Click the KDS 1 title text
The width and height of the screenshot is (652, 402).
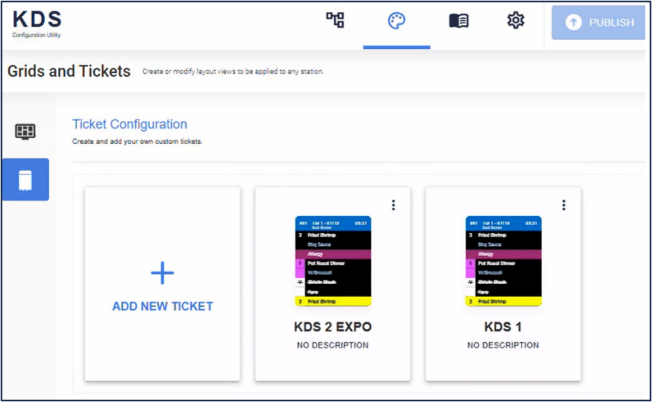tap(503, 327)
